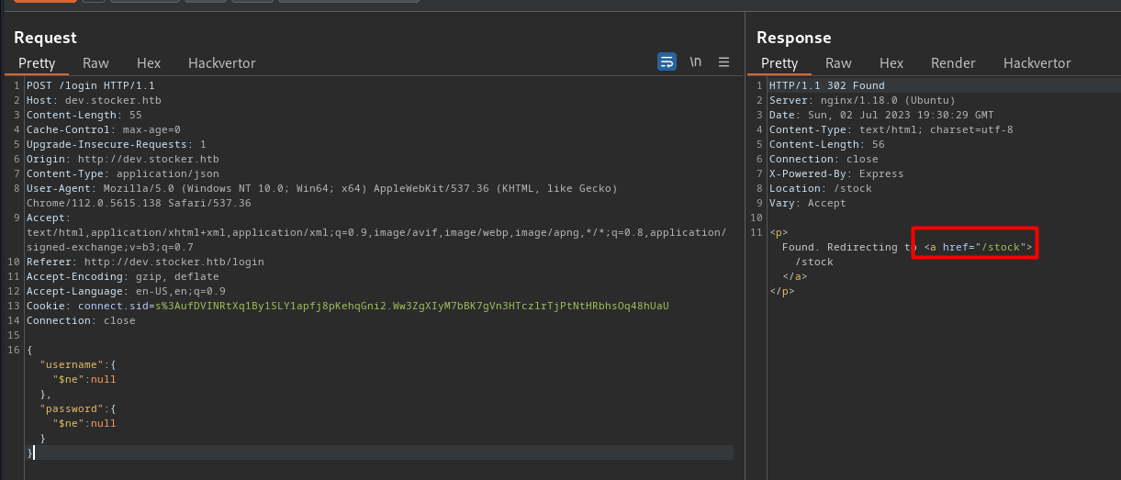Viewport: 1121px width, 480px height.
Task: Click the 'Content-Type: application/json' request header
Action: [123, 173]
